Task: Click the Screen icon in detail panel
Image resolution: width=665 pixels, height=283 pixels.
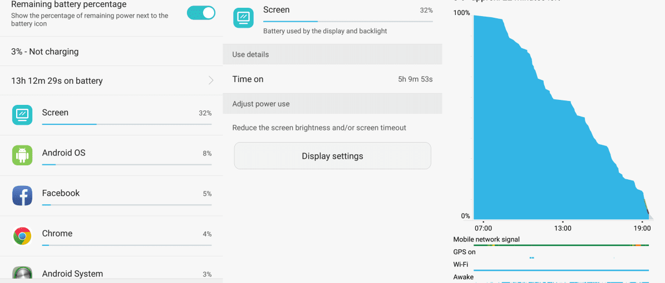Action: (243, 18)
